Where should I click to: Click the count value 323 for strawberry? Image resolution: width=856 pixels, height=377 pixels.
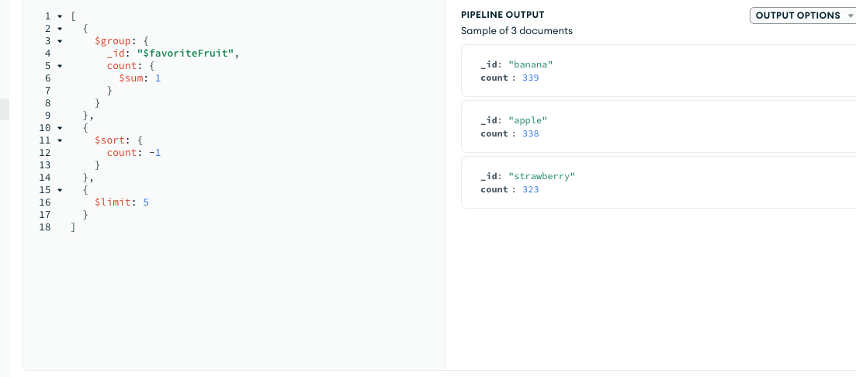531,189
